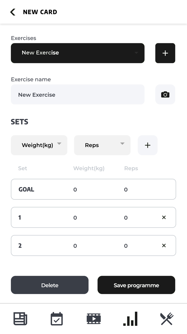Open the Weight(kg) unit dropdown
187x334 pixels.
(x=39, y=145)
